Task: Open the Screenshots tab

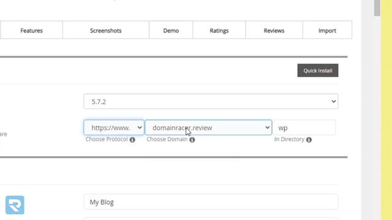Action: pos(106,31)
